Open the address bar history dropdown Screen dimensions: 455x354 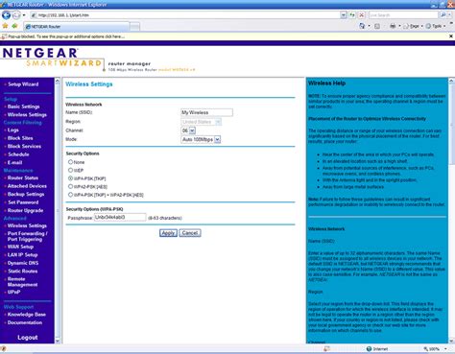click(x=344, y=15)
